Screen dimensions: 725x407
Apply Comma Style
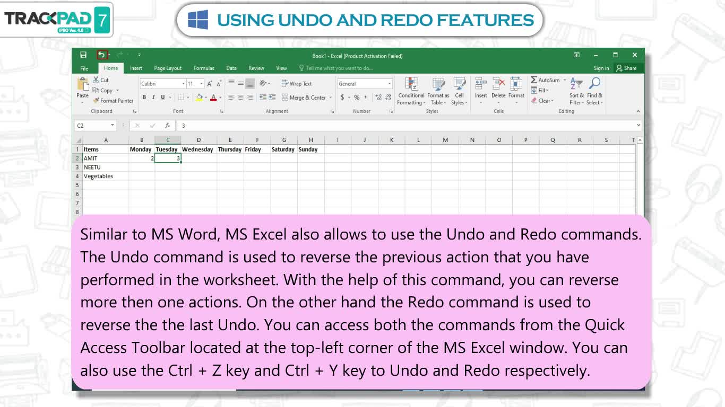[365, 98]
